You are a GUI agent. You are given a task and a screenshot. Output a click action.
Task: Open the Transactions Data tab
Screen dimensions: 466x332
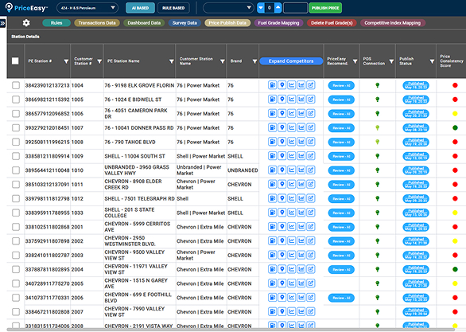[x=97, y=23]
